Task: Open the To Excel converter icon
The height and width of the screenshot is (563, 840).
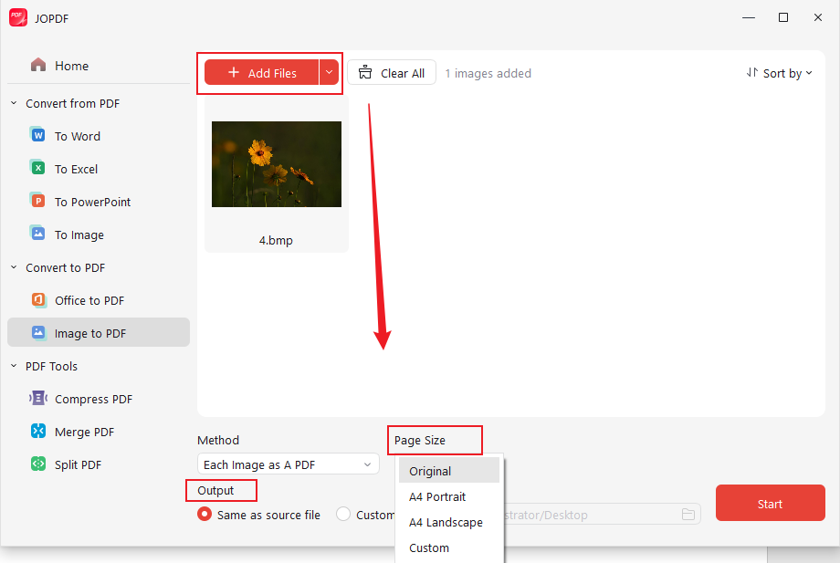Action: pos(37,168)
